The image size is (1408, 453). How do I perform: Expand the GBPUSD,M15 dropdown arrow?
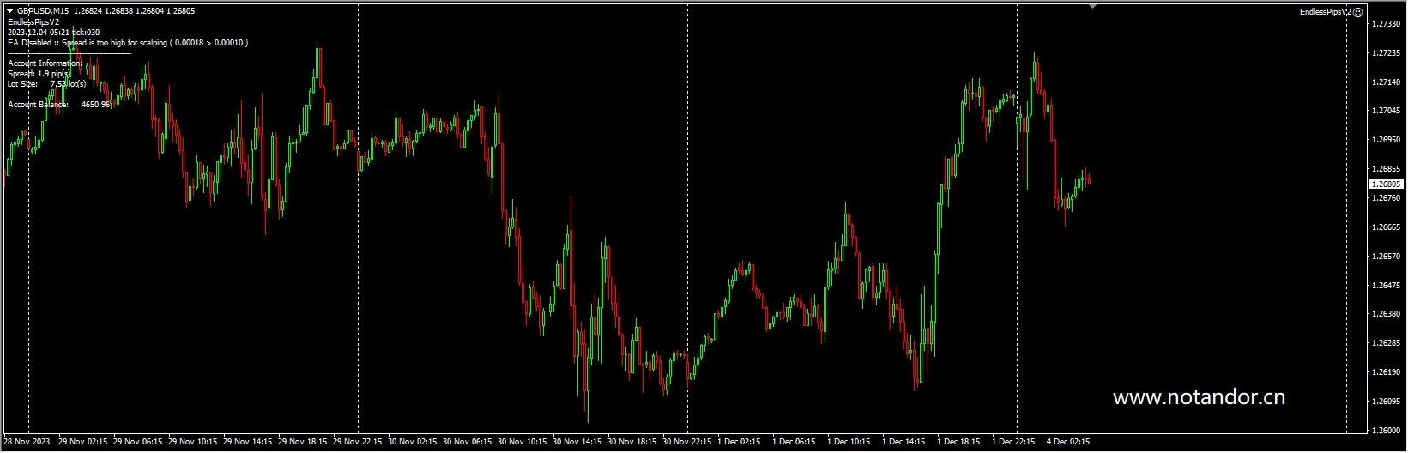(x=9, y=11)
